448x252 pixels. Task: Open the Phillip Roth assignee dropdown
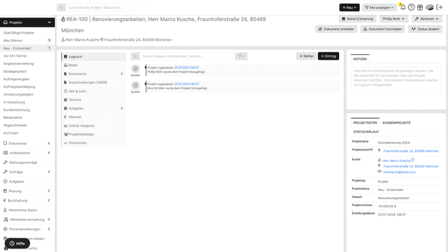point(394,19)
